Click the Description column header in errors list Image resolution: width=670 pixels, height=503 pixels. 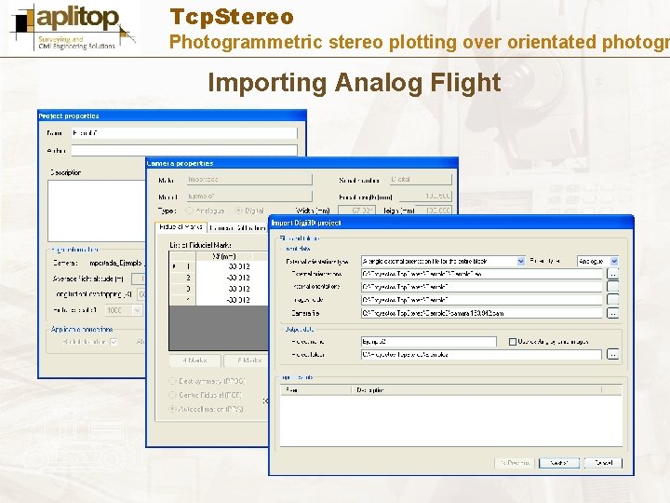pyautogui.click(x=476, y=389)
